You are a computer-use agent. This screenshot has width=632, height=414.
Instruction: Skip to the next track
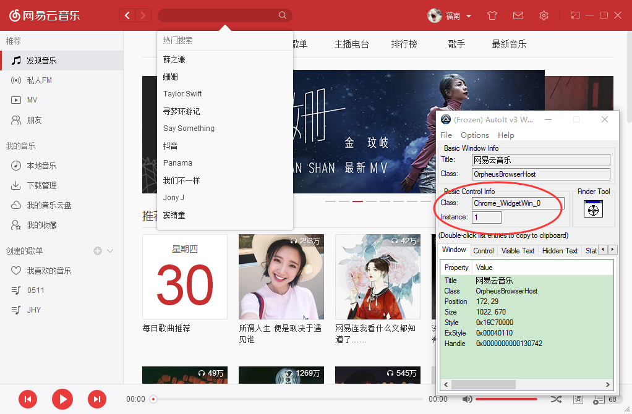pos(96,399)
